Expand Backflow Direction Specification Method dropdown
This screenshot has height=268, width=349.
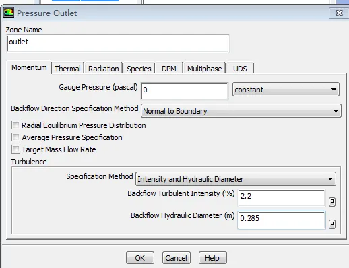(x=241, y=111)
